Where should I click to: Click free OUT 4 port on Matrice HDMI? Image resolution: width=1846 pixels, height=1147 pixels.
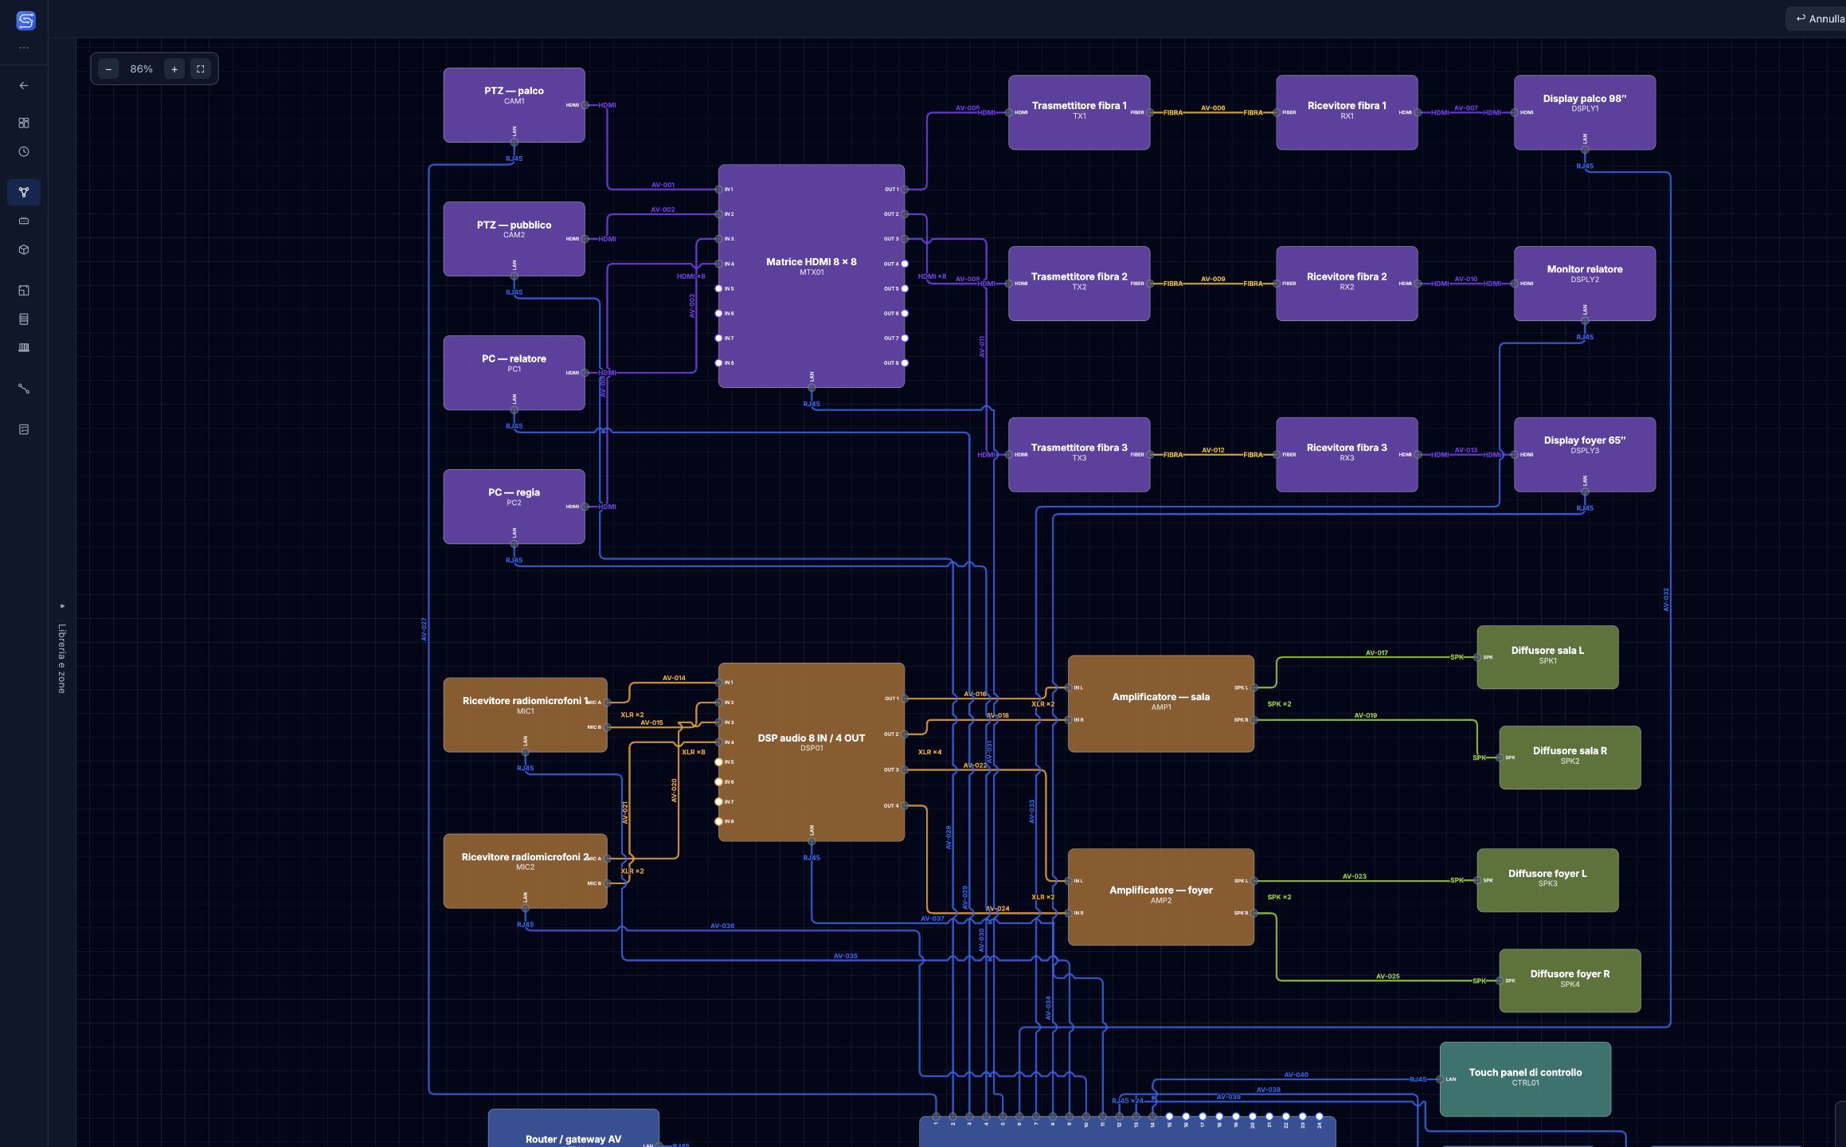[905, 264]
